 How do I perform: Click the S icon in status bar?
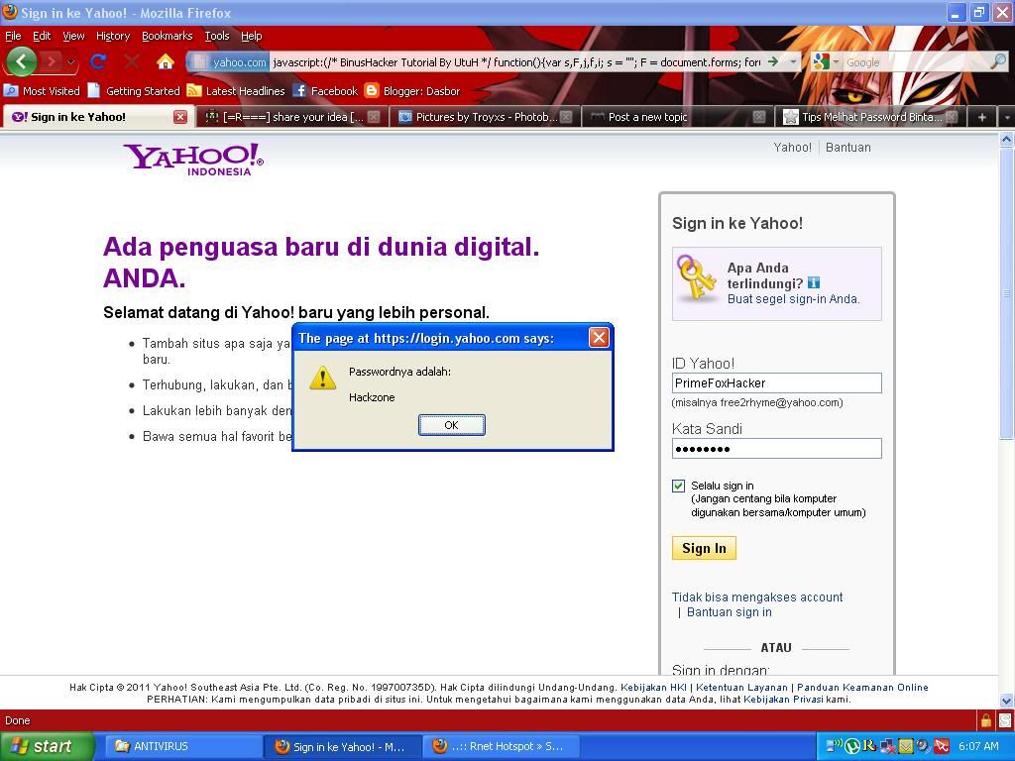point(1005,720)
